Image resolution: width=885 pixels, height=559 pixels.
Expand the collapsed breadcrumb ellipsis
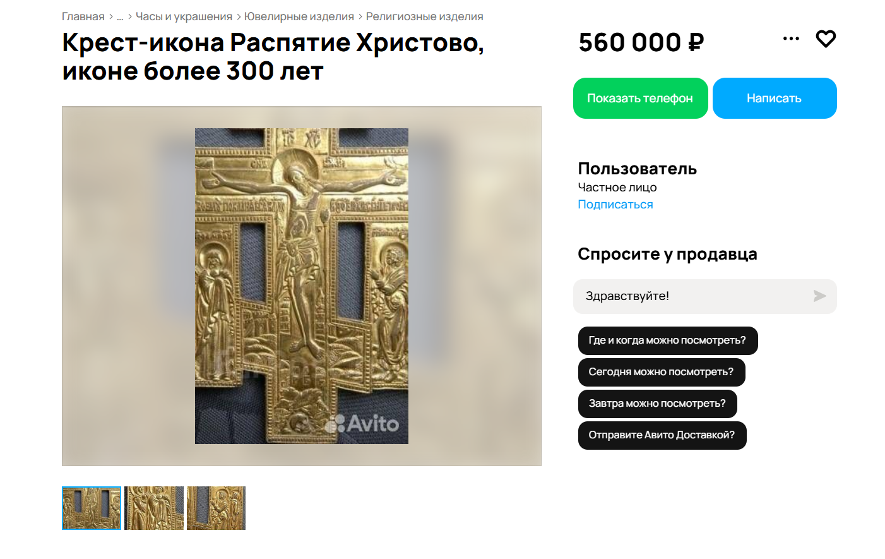(120, 17)
